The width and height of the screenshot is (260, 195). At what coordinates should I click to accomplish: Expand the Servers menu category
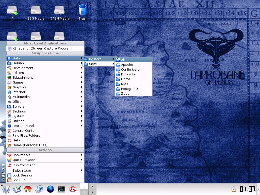click(x=45, y=106)
